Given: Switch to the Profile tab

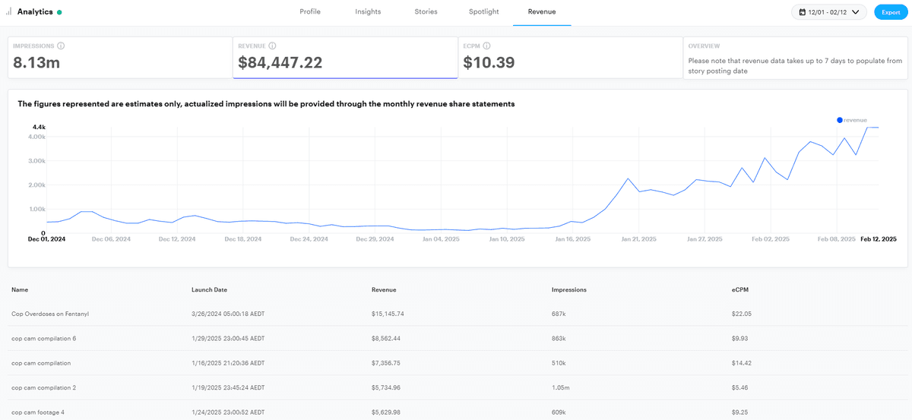Looking at the screenshot, I should (310, 12).
